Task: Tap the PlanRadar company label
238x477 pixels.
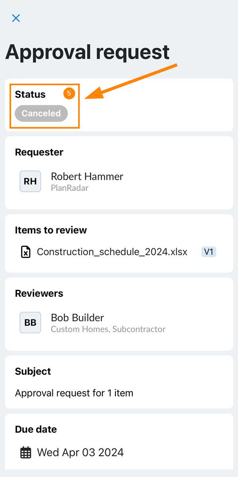Action: [69, 188]
